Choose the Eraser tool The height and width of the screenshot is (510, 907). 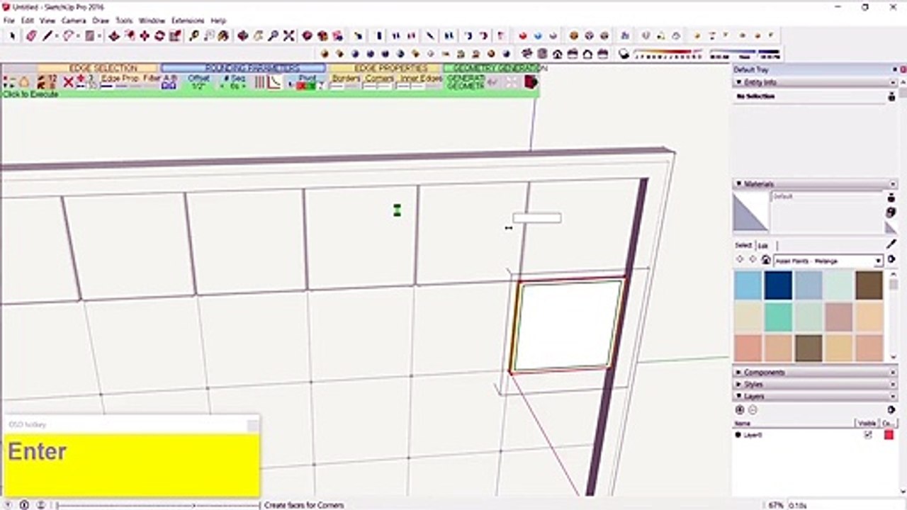[31, 35]
